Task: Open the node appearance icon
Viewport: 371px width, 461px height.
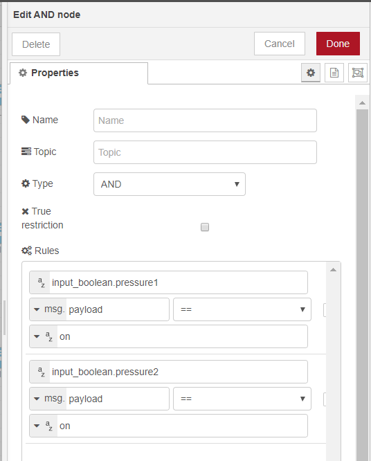Action: pos(357,73)
